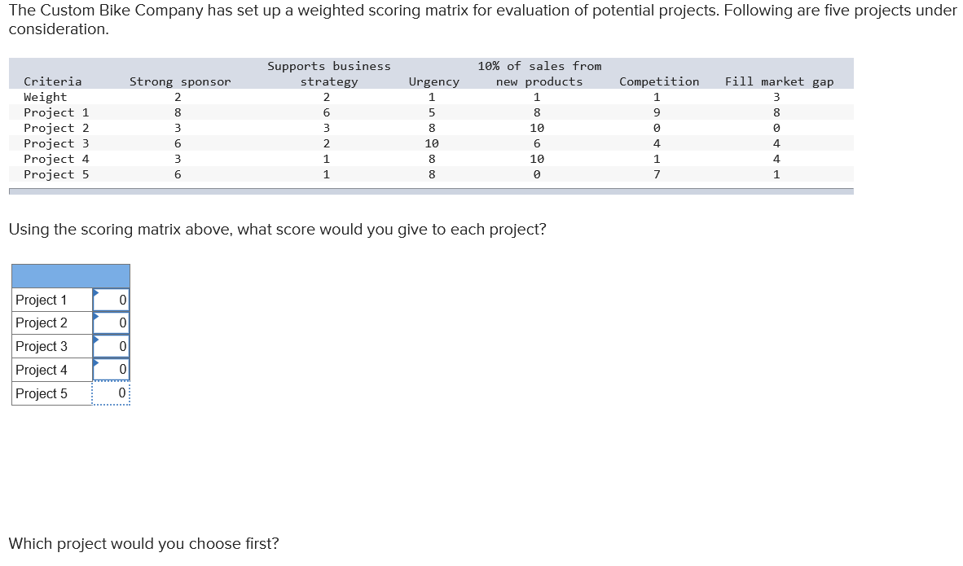Click the Strong sponsor column header
The image size is (963, 566).
tap(178, 81)
